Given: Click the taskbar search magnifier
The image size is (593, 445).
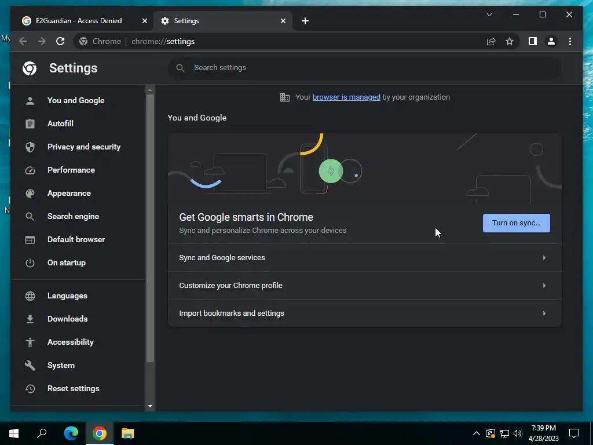Looking at the screenshot, I should pos(42,433).
